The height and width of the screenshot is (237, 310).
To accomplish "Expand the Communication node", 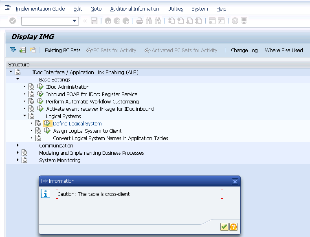I will click(18, 145).
